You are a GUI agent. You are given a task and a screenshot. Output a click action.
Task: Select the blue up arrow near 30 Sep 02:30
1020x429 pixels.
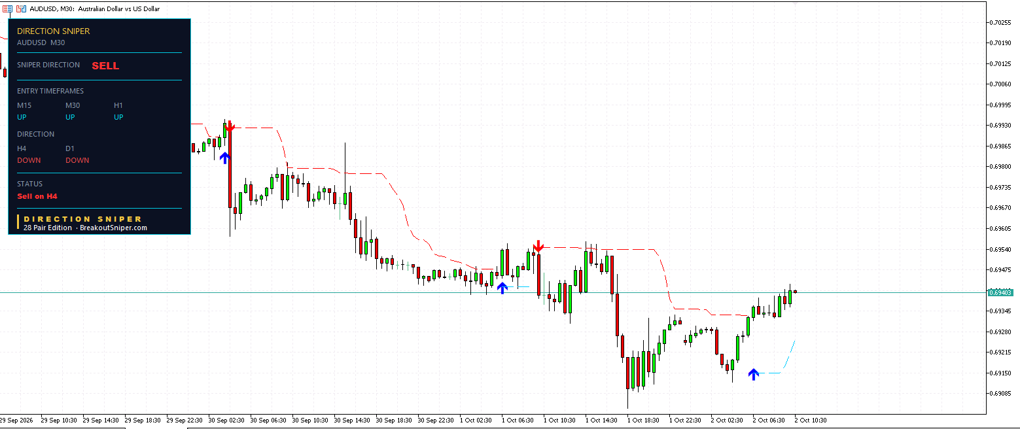(x=225, y=158)
